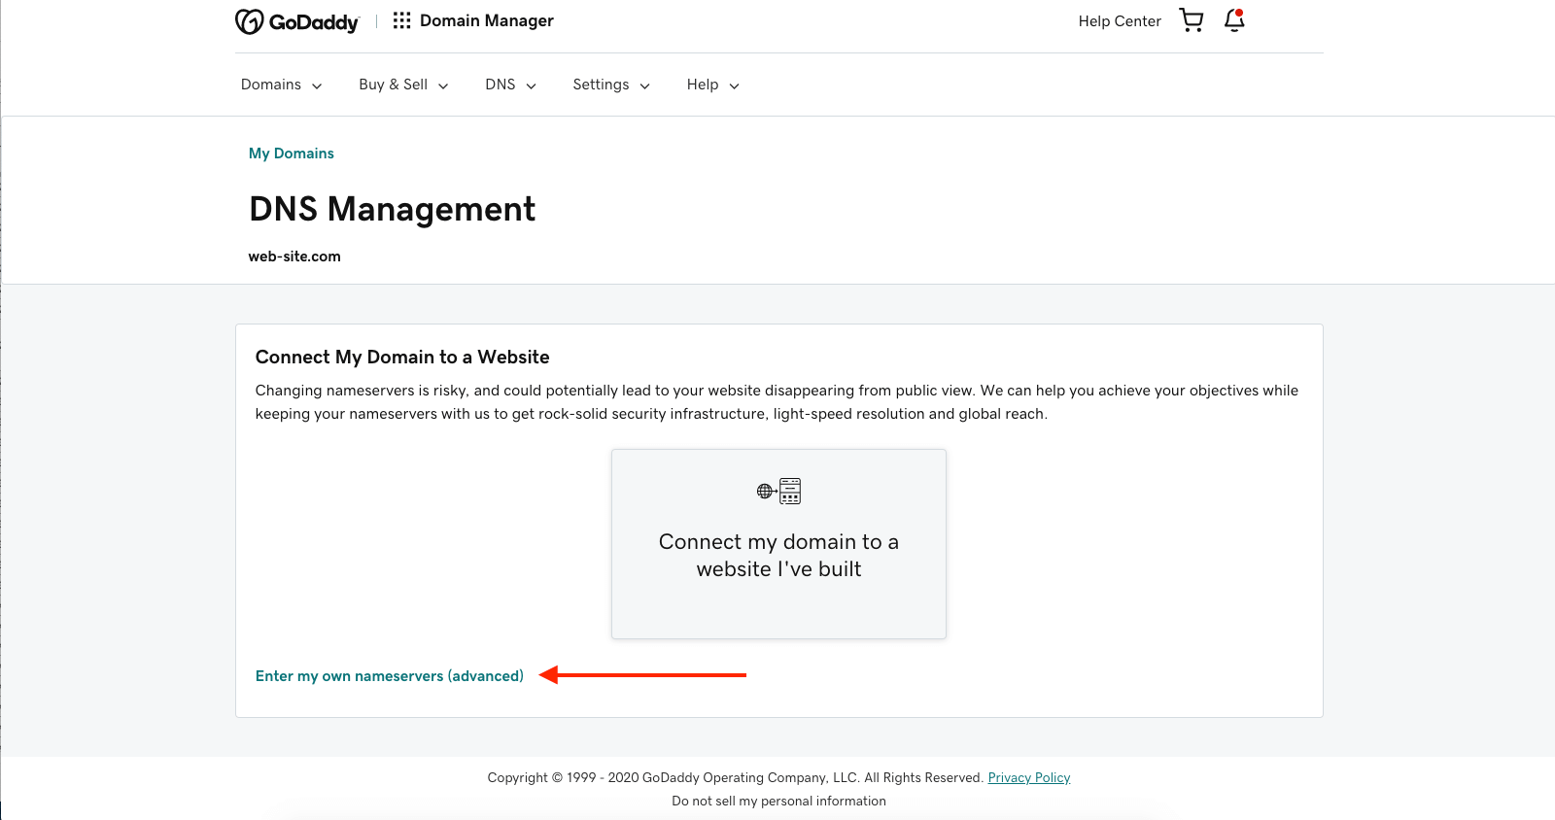Screen dimensions: 1555x820
Task: Click the GoDaddy wordmark text
Action: 314,22
